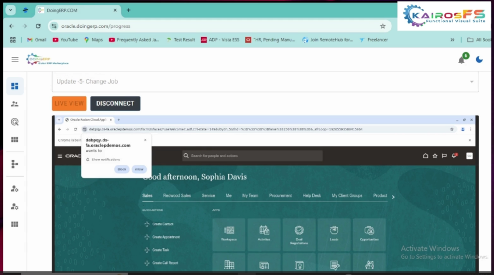The image size is (494, 275).
Task: Open the Opportunities app tile
Action: [369, 234]
